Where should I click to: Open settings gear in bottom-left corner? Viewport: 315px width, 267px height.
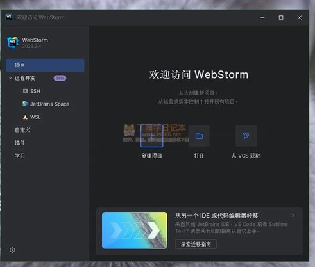tap(12, 250)
